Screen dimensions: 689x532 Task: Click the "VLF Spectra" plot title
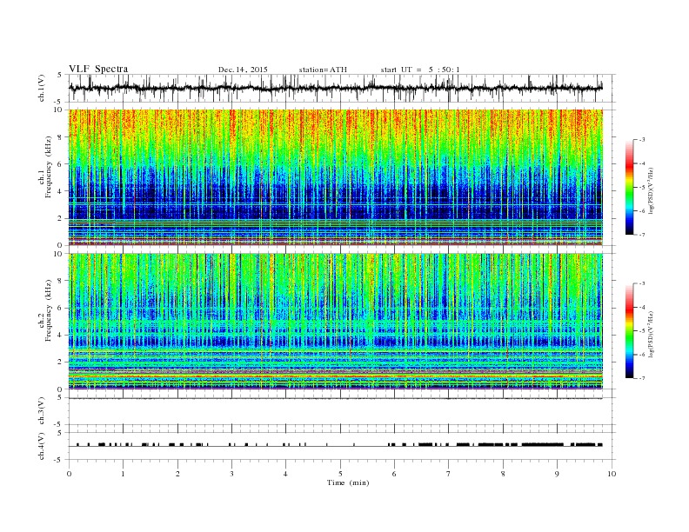[x=98, y=69]
